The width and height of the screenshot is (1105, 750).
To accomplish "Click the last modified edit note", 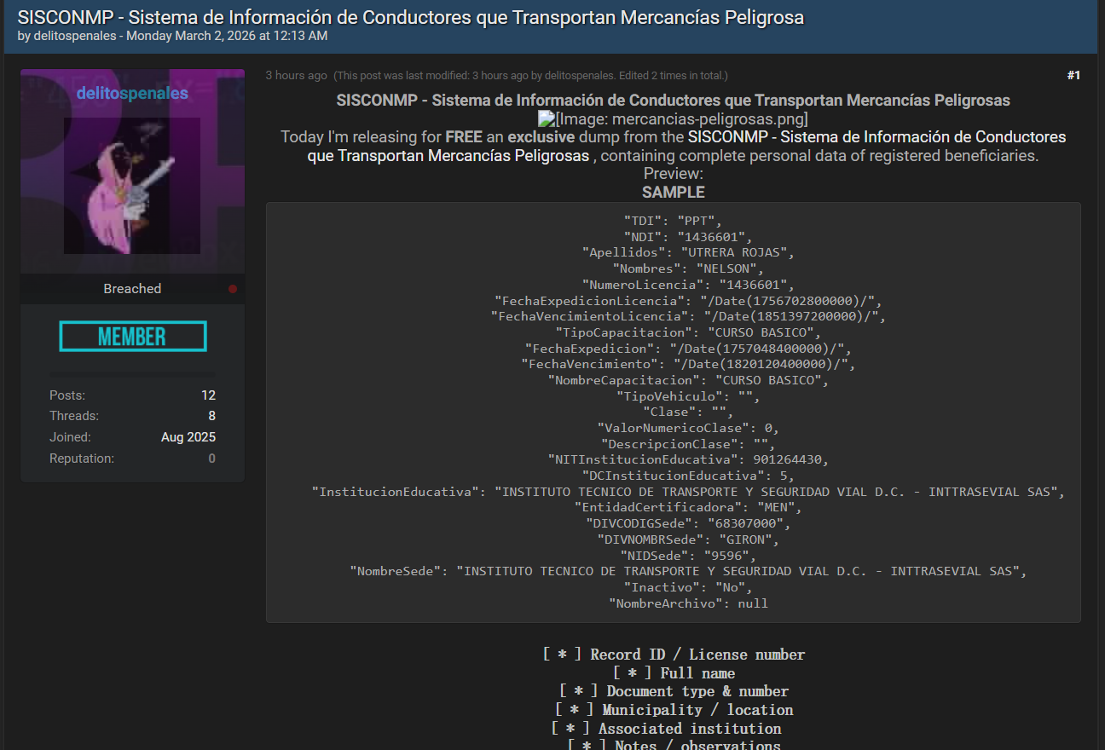I will (530, 76).
